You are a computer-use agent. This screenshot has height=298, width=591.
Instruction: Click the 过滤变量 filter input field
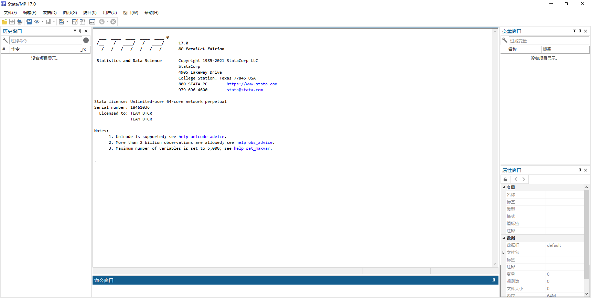click(x=548, y=41)
